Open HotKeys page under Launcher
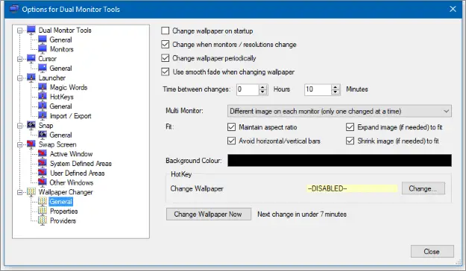This screenshot has height=271, width=466. pyautogui.click(x=62, y=97)
